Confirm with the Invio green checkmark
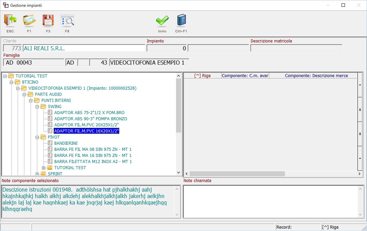This screenshot has height=231, width=367. 162,21
